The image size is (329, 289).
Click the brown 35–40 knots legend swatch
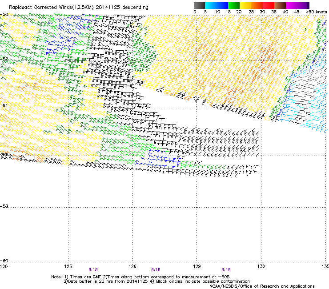click(280, 5)
